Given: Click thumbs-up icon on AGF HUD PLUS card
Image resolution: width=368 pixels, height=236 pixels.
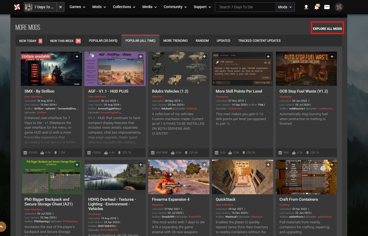Looking at the screenshot, I should click(x=106, y=152).
